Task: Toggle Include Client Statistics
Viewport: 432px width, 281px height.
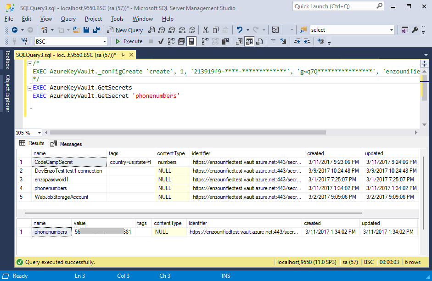Action: 225,42
